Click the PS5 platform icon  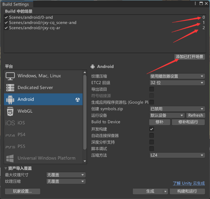pos(10,147)
